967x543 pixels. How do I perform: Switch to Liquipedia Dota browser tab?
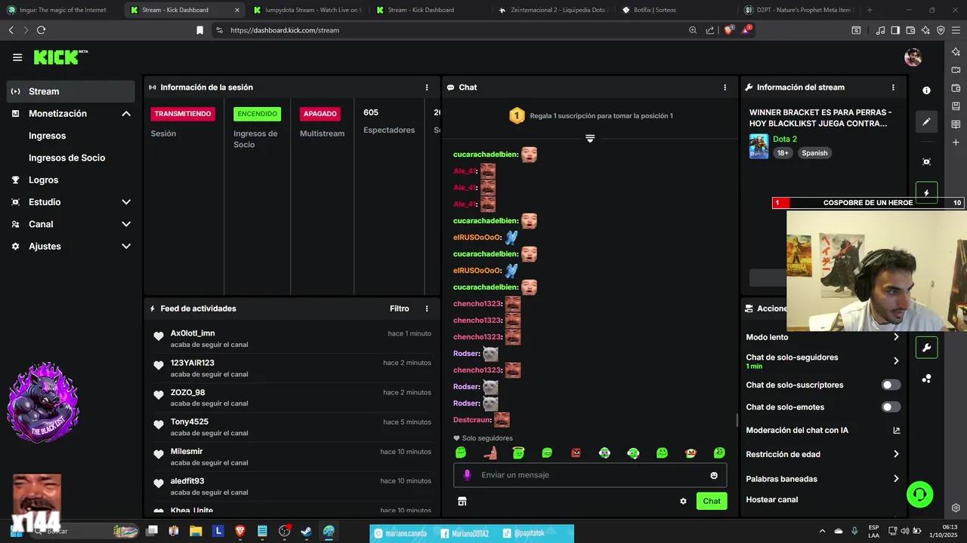pos(552,10)
